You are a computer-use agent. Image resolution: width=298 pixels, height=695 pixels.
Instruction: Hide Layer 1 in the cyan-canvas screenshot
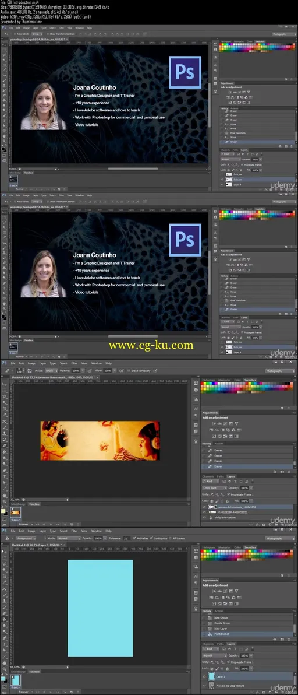click(x=204, y=676)
